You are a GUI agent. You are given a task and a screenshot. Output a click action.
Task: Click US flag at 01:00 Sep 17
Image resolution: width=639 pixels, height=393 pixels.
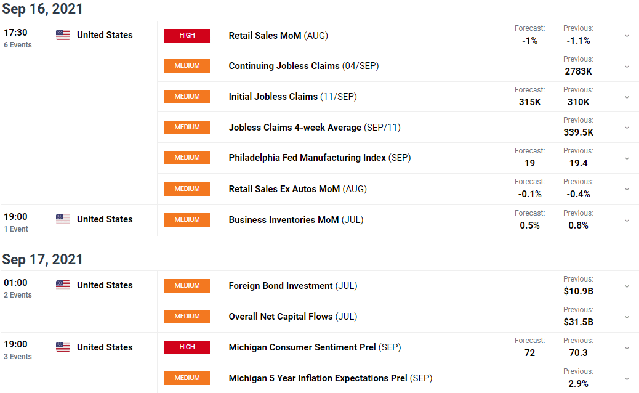click(63, 285)
